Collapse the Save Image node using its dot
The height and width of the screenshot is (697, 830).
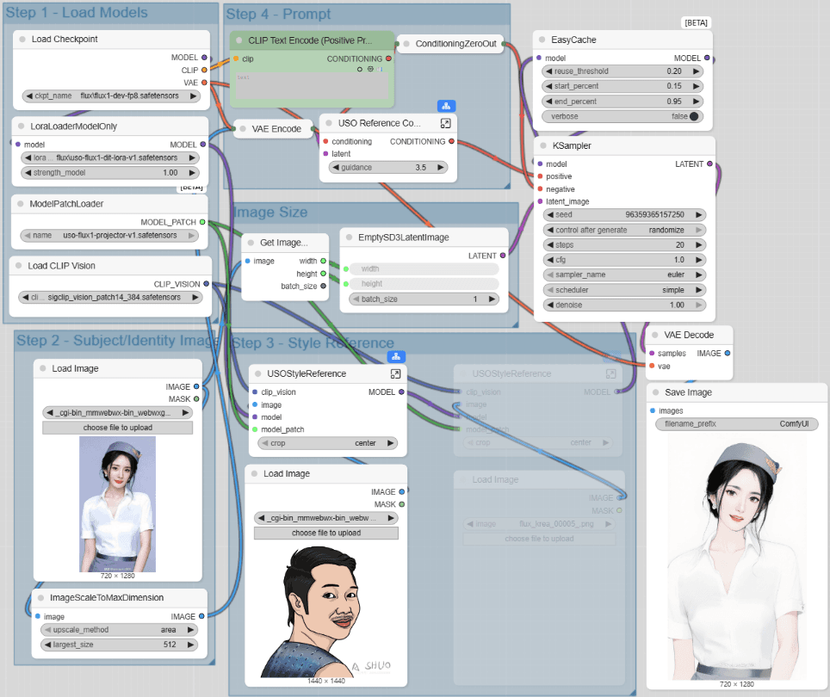tap(655, 392)
